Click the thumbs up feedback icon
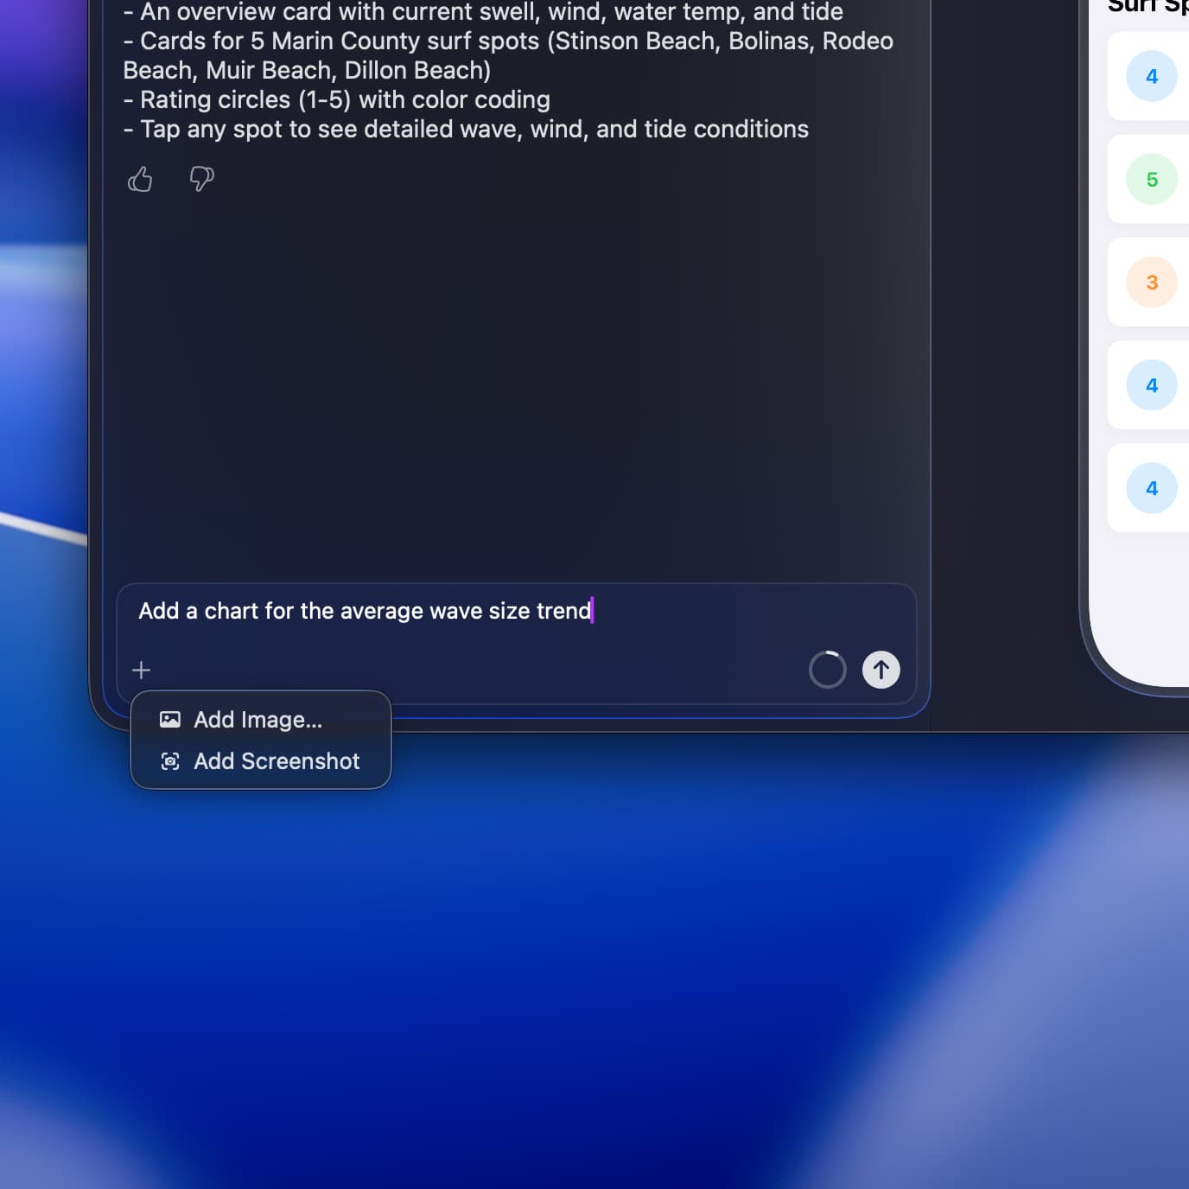The width and height of the screenshot is (1189, 1189). pyautogui.click(x=140, y=179)
